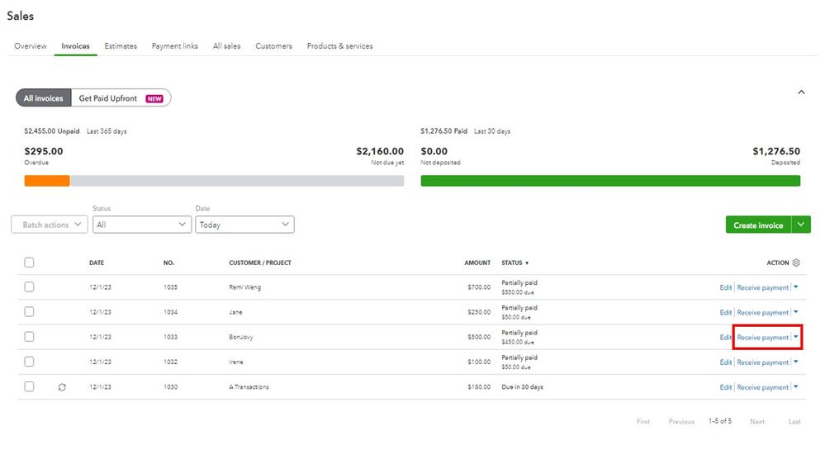Open action arrow for Remi Weng invoice
825x464 pixels.
(x=795, y=286)
